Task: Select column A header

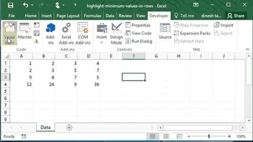Action: [x=21, y=56]
